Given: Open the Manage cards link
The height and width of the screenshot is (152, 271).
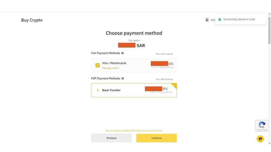Looking at the screenshot, I should [x=111, y=68].
